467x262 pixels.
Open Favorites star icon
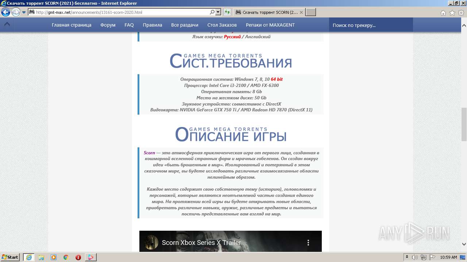point(452,13)
